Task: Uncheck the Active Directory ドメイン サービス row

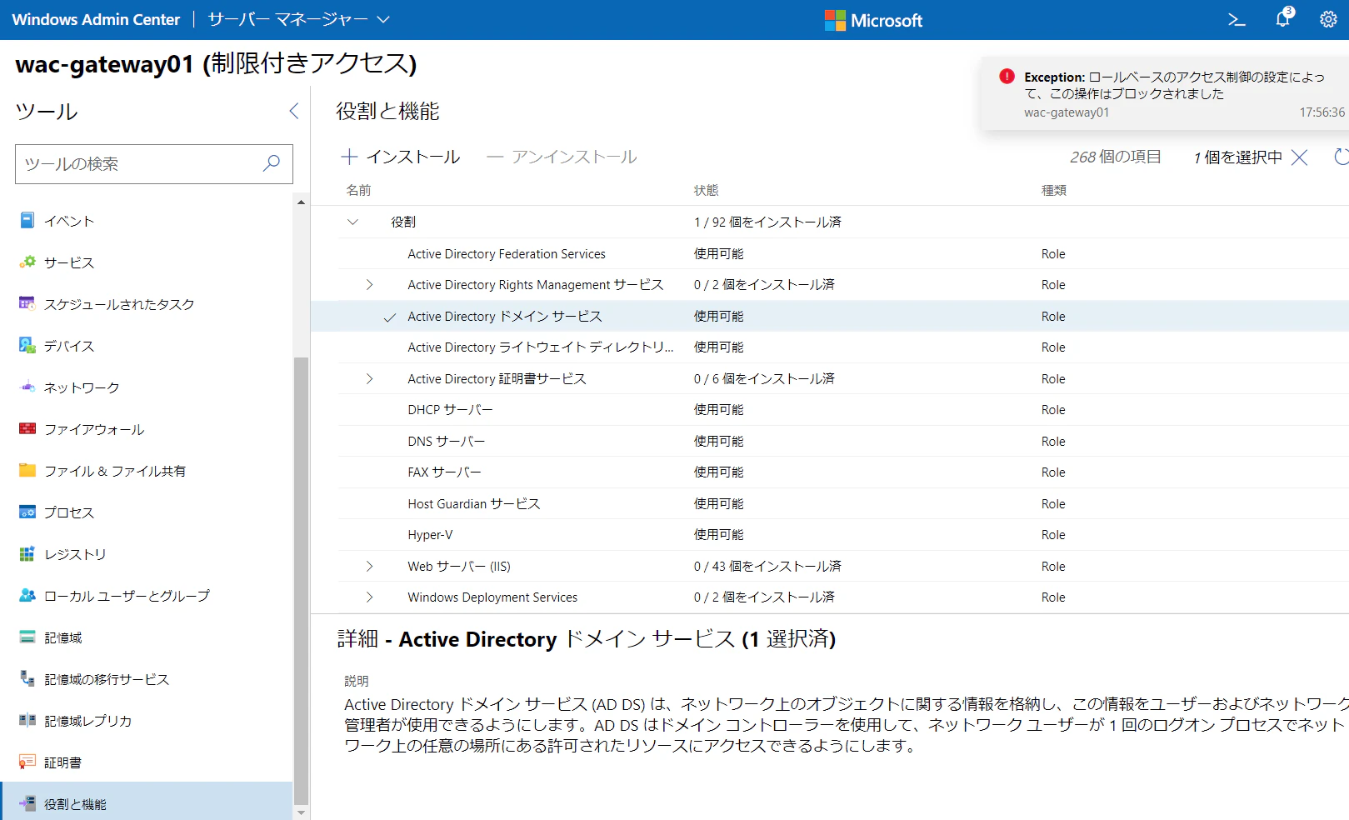Action: tap(390, 317)
